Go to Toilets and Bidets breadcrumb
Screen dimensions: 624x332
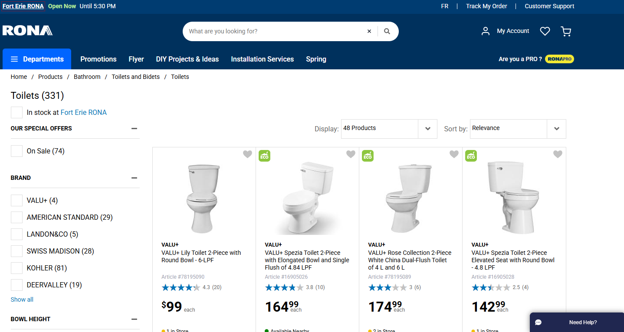click(136, 77)
